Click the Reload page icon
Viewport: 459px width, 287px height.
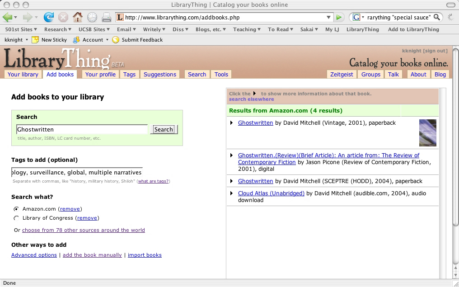(48, 18)
